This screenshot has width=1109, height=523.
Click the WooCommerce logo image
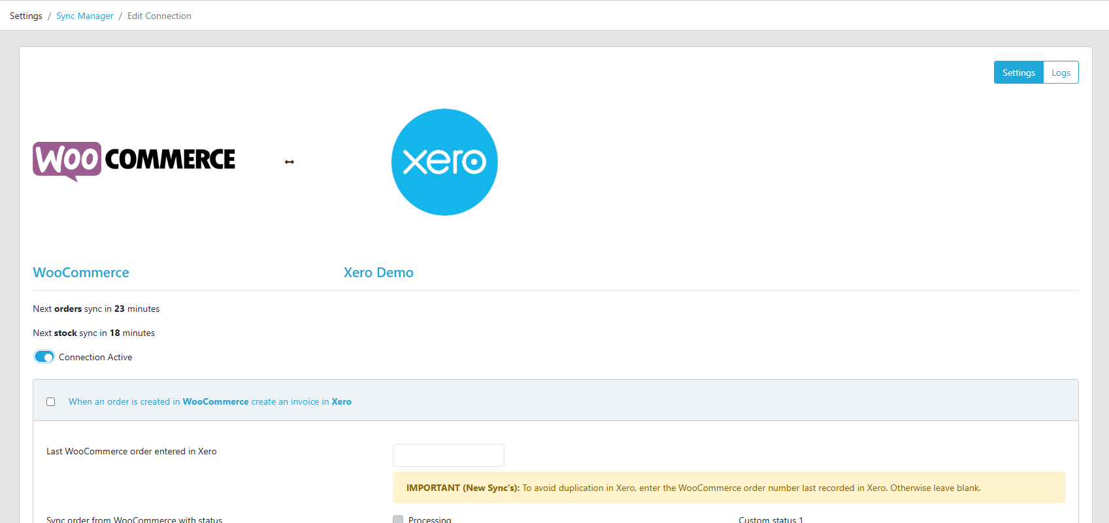134,161
